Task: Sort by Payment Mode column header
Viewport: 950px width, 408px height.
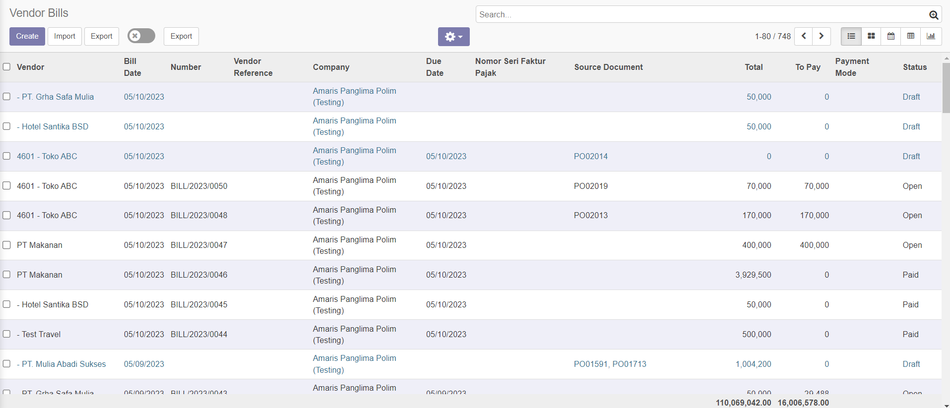Action: pos(852,67)
